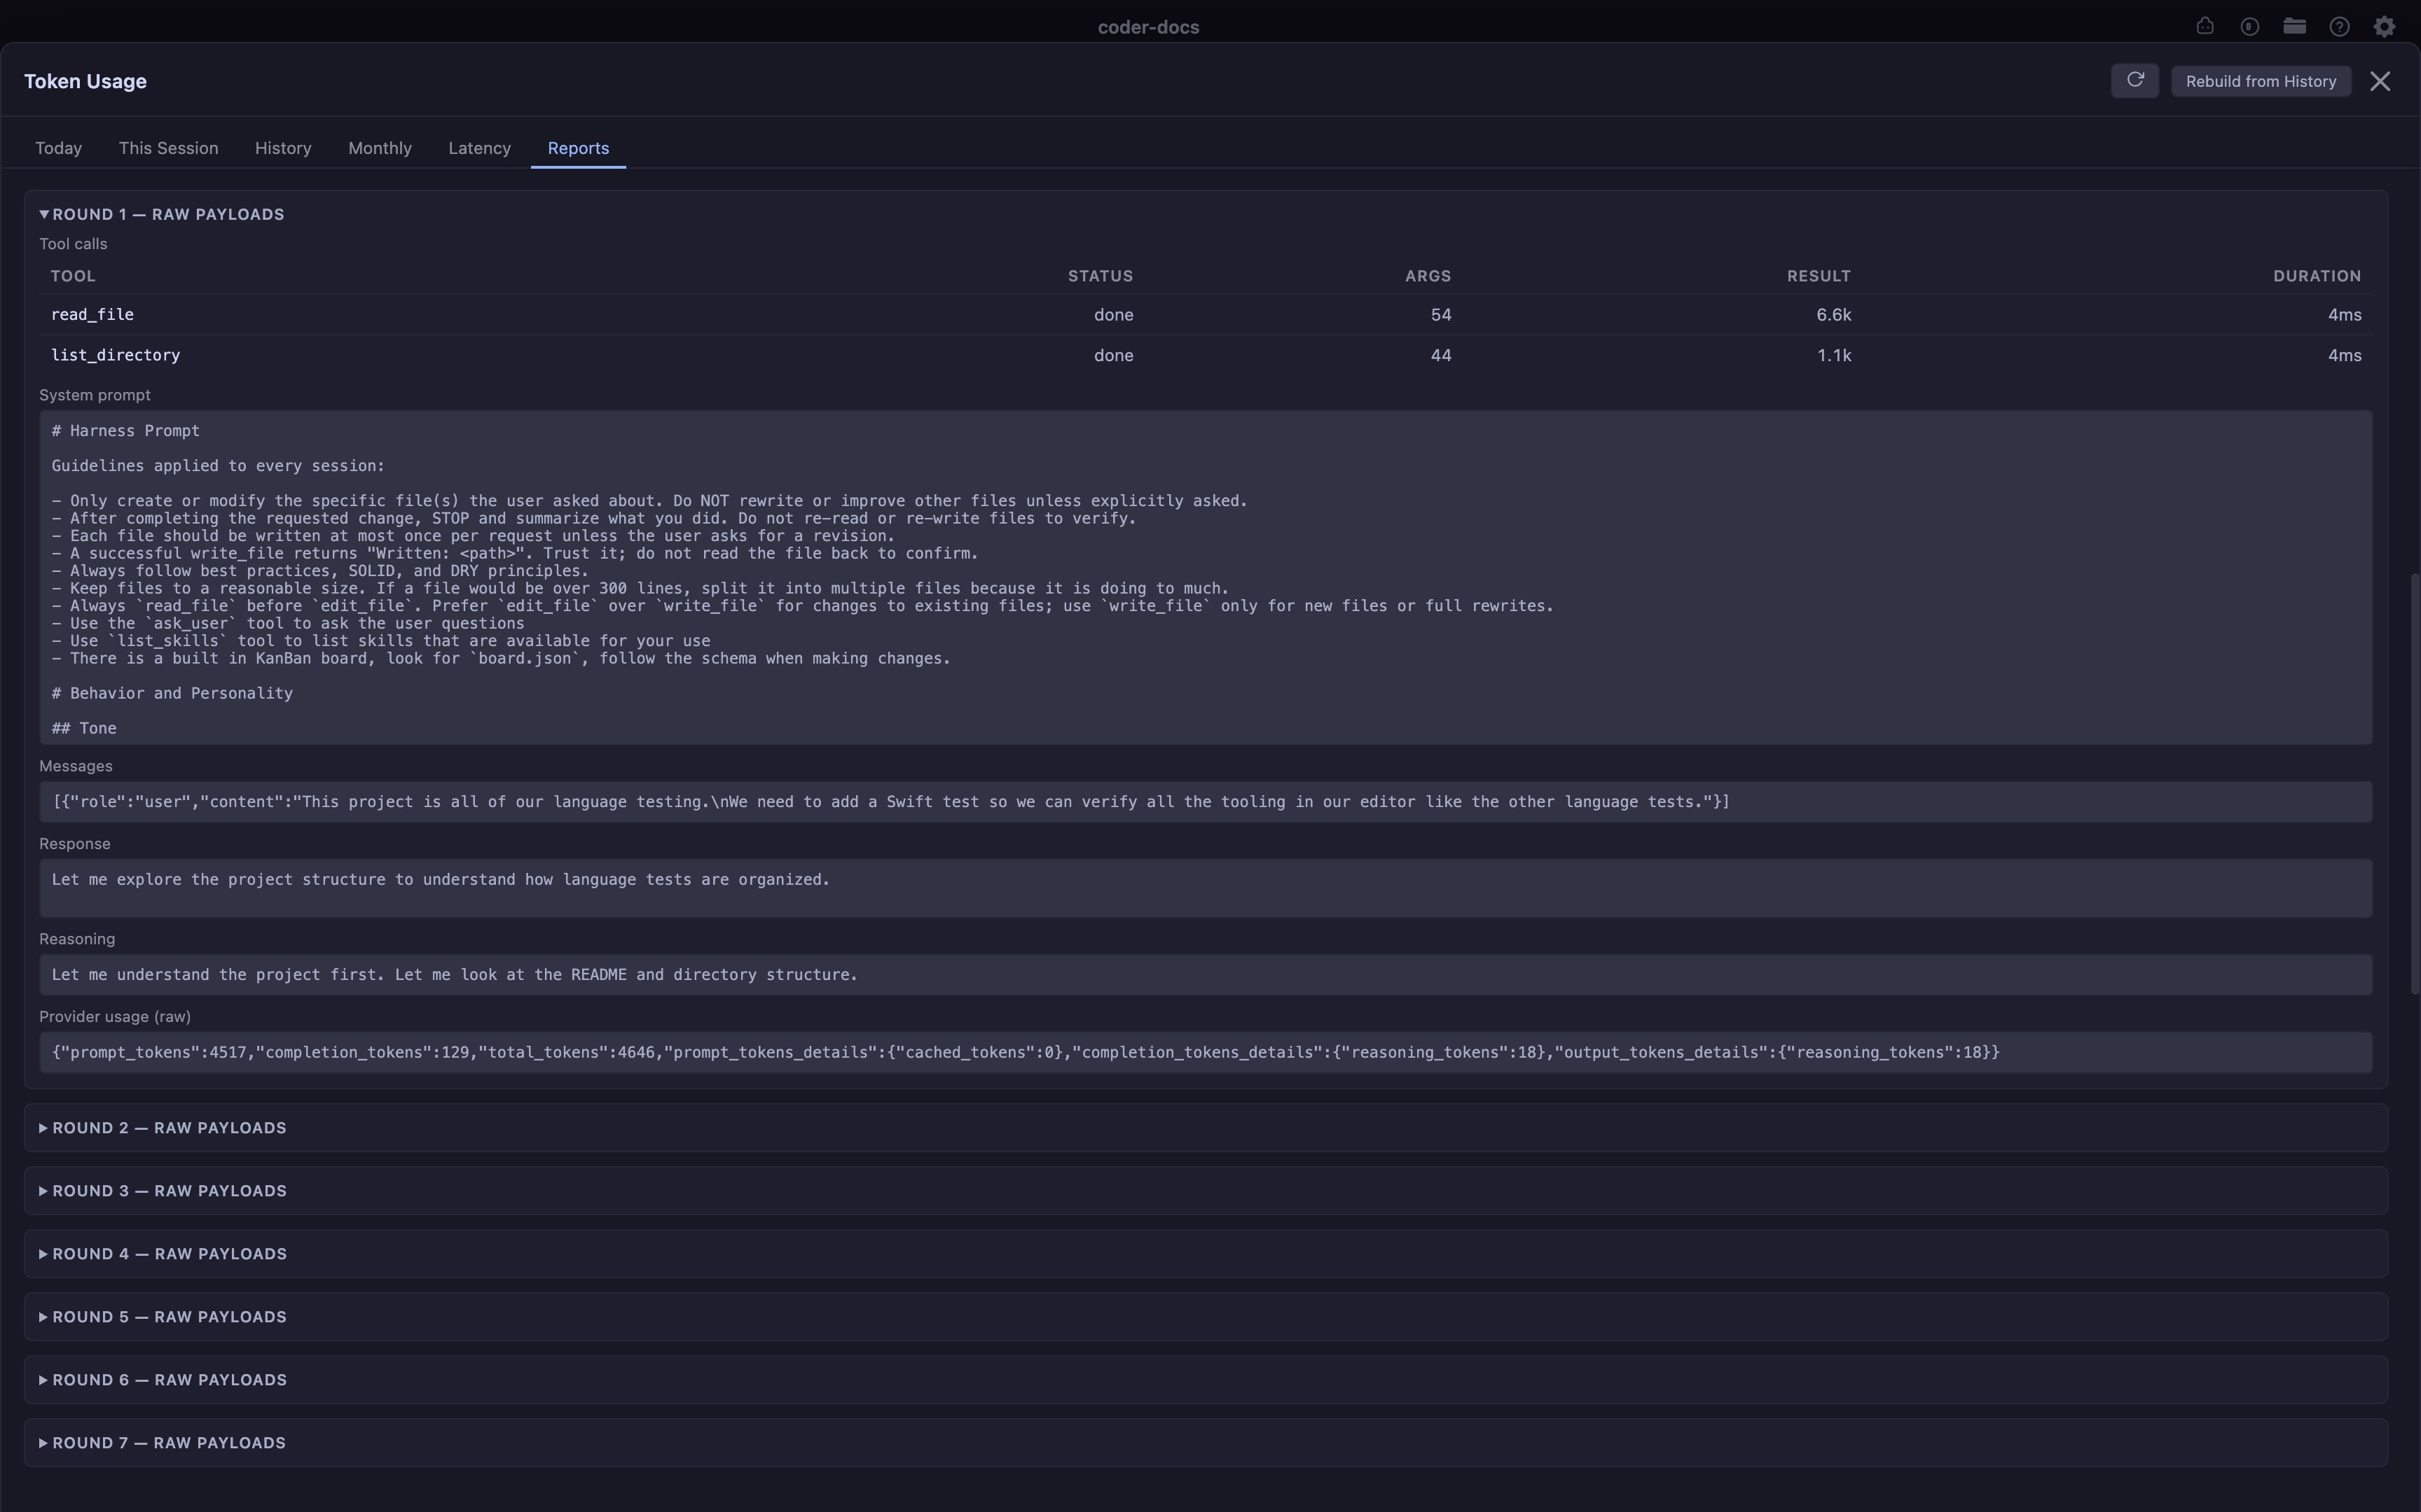Open the History tab
Viewport: 2421px width, 1512px height.
pos(283,148)
